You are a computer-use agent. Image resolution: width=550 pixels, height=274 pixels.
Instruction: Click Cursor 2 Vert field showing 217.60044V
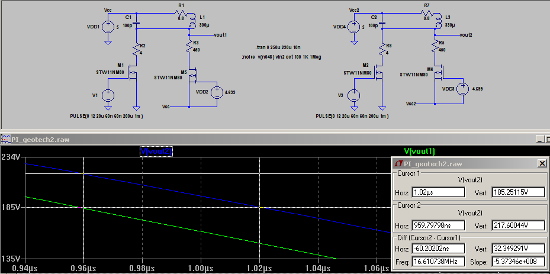519,225
